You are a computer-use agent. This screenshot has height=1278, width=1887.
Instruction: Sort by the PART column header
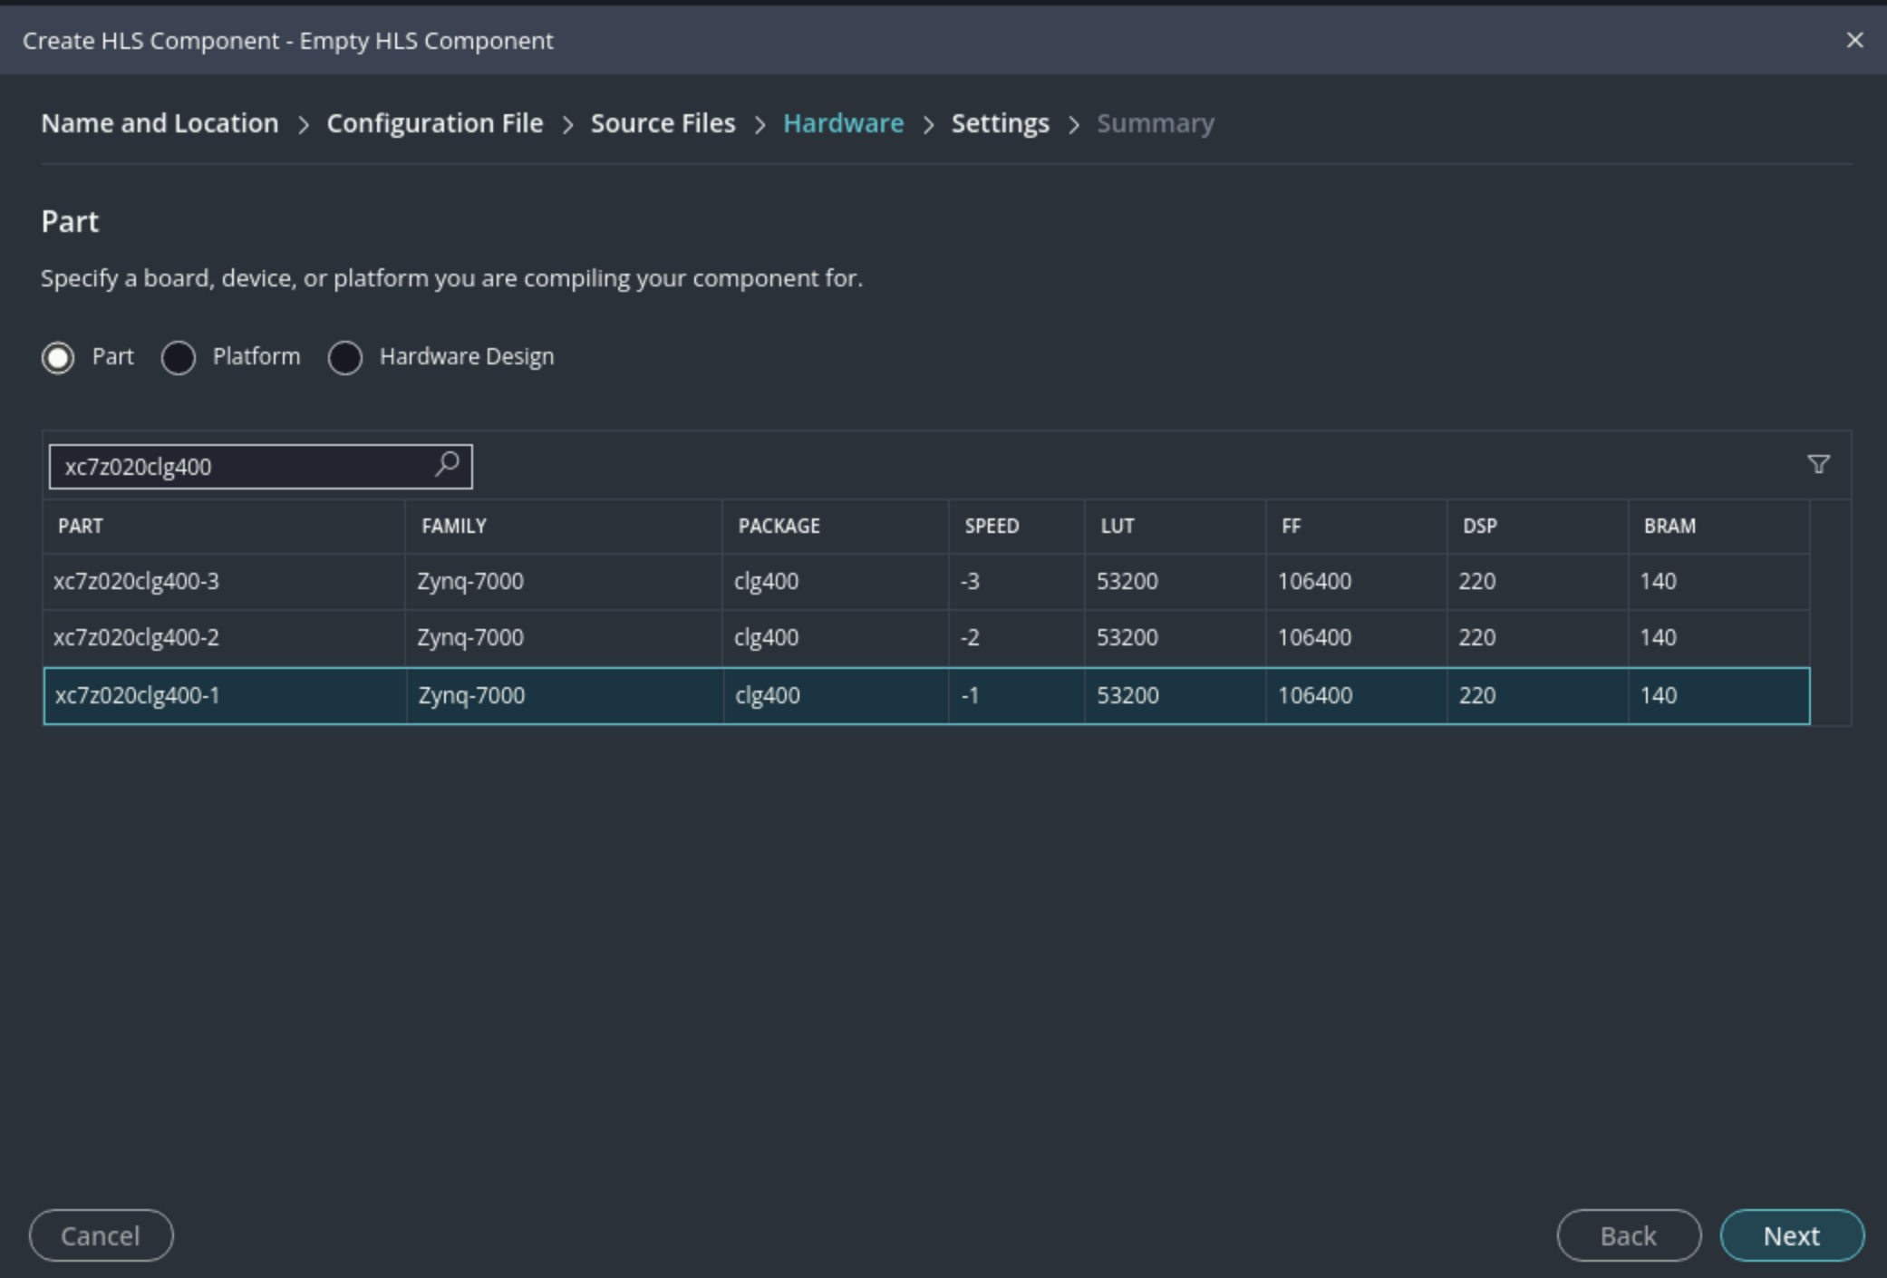click(x=224, y=527)
